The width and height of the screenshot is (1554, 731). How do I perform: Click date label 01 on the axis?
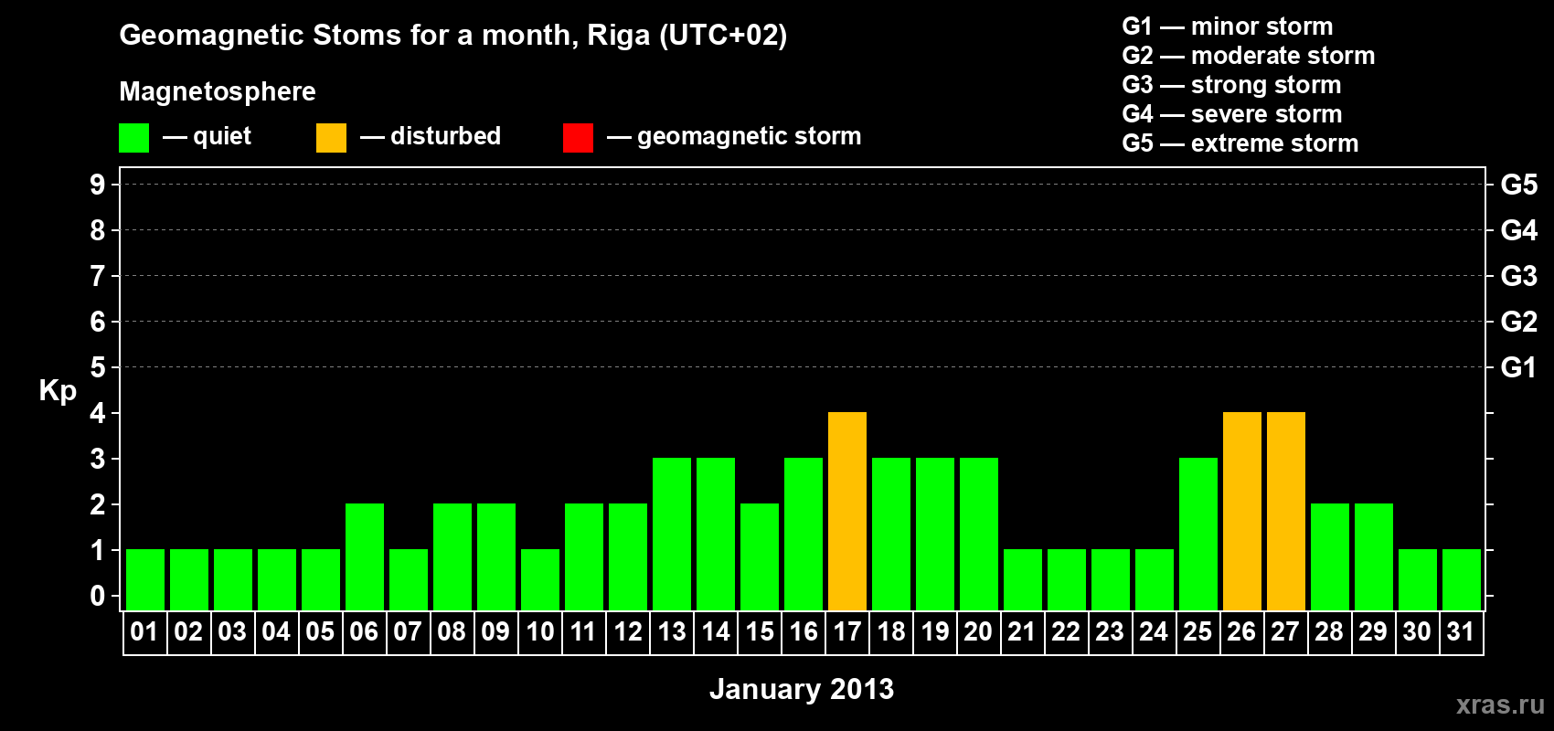point(144,631)
